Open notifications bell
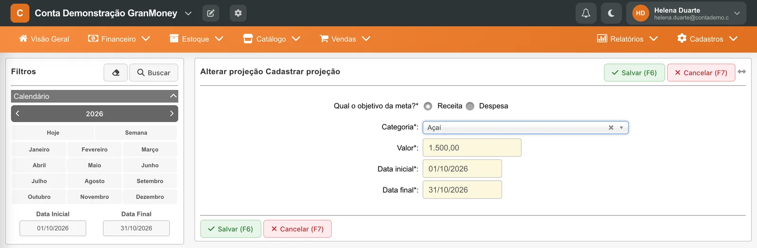This screenshot has height=248, width=757. tap(586, 13)
